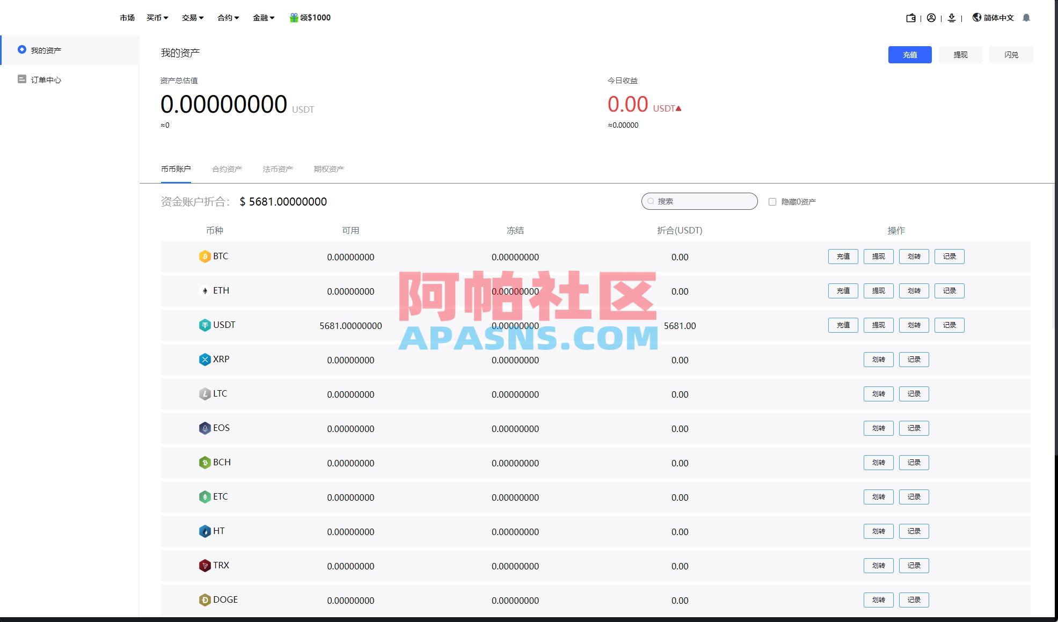Click the user profile icon
1058x622 pixels.
coord(931,18)
